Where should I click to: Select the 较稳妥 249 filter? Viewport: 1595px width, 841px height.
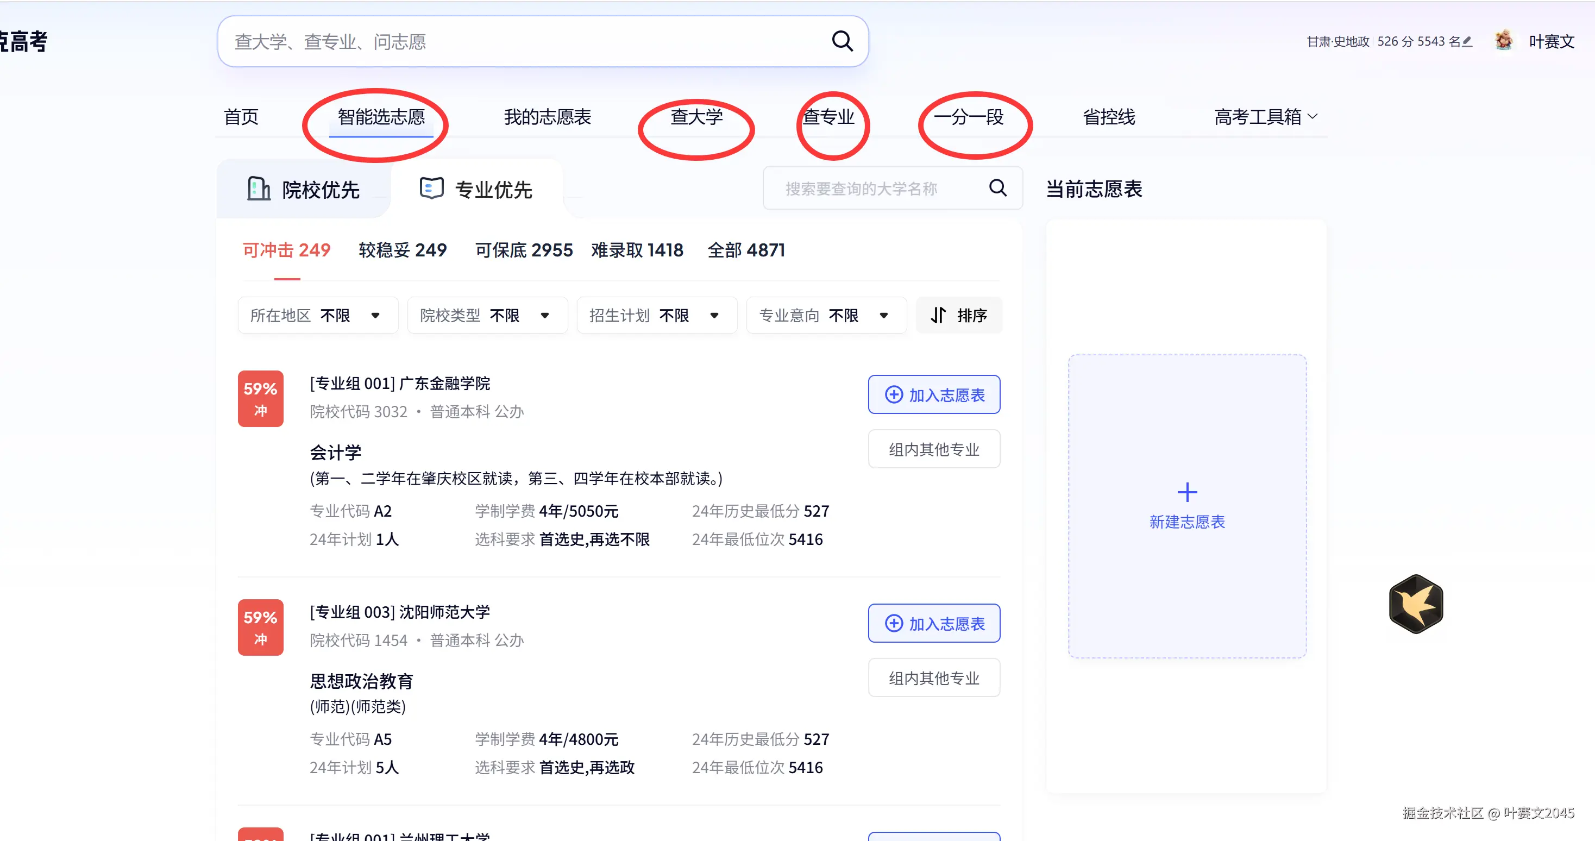pyautogui.click(x=403, y=250)
